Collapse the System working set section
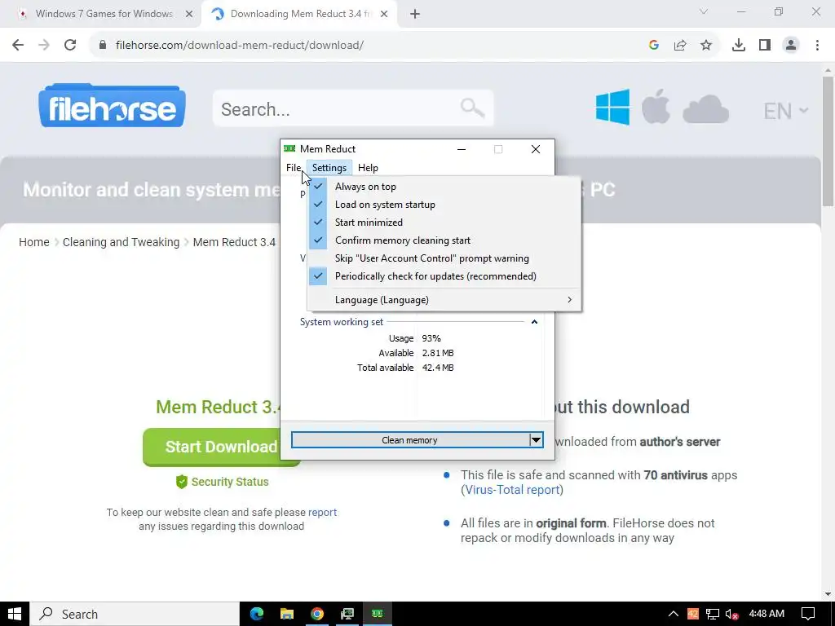835x626 pixels. [x=534, y=321]
